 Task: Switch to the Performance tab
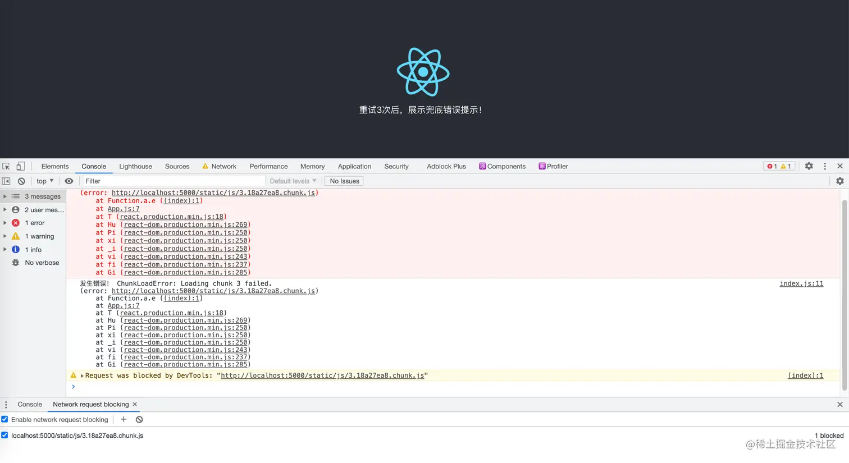pyautogui.click(x=268, y=166)
